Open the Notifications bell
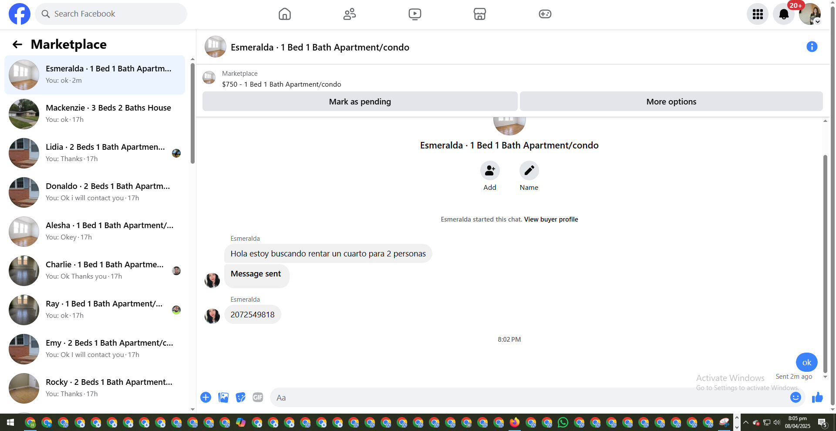This screenshot has width=836, height=431. [784, 14]
